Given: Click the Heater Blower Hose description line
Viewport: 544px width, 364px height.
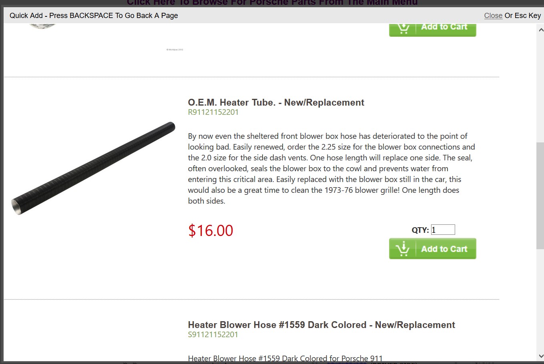Looking at the screenshot, I should tap(285, 358).
